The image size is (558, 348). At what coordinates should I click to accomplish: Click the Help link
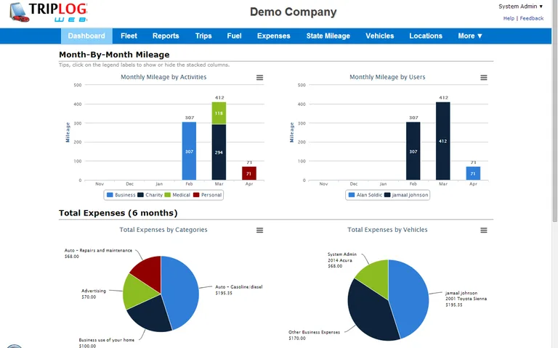pyautogui.click(x=509, y=18)
